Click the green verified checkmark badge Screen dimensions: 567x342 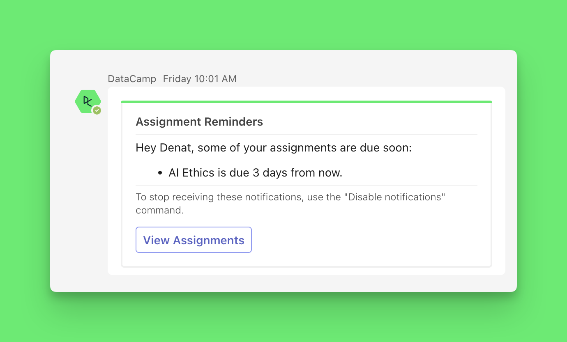[x=97, y=110]
